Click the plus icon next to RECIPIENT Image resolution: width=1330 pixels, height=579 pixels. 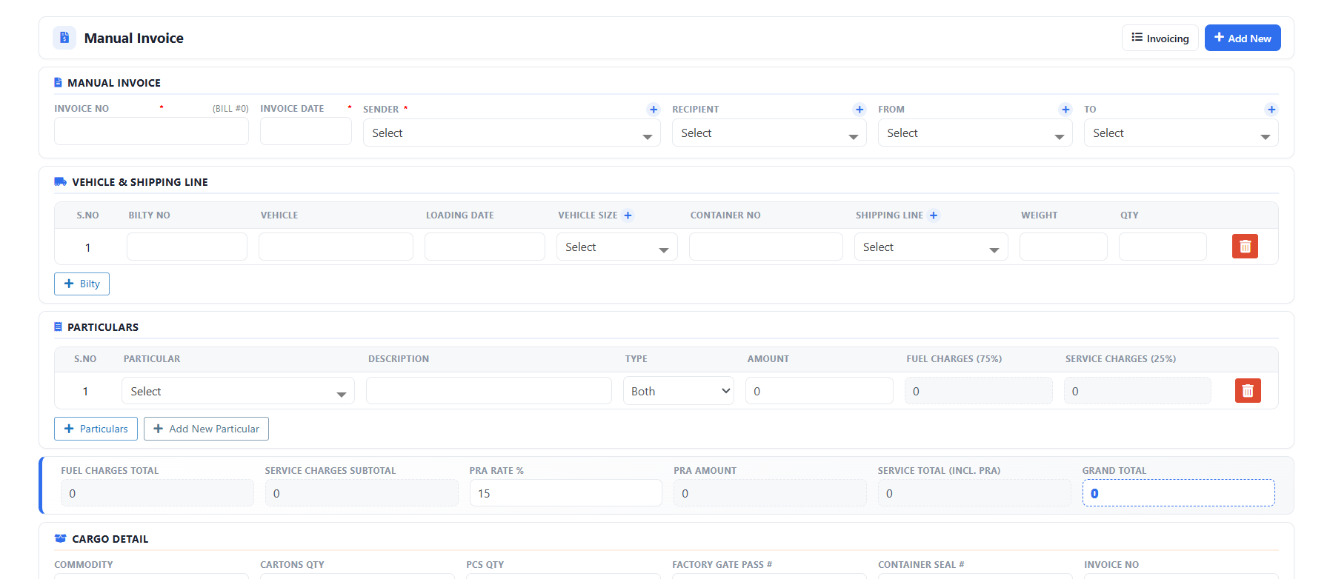(x=859, y=110)
